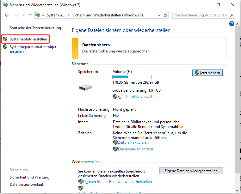The width and height of the screenshot is (241, 194).
Task: Expand the breadcrumb overflow chevron
Action: click(x=43, y=15)
